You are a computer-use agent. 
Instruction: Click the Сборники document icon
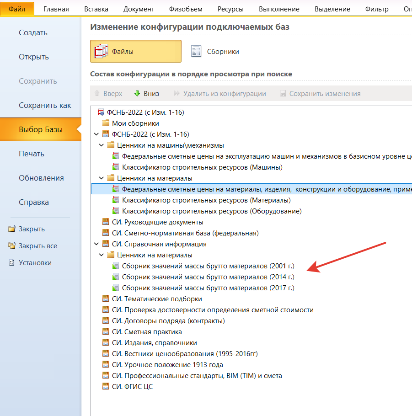tap(196, 51)
